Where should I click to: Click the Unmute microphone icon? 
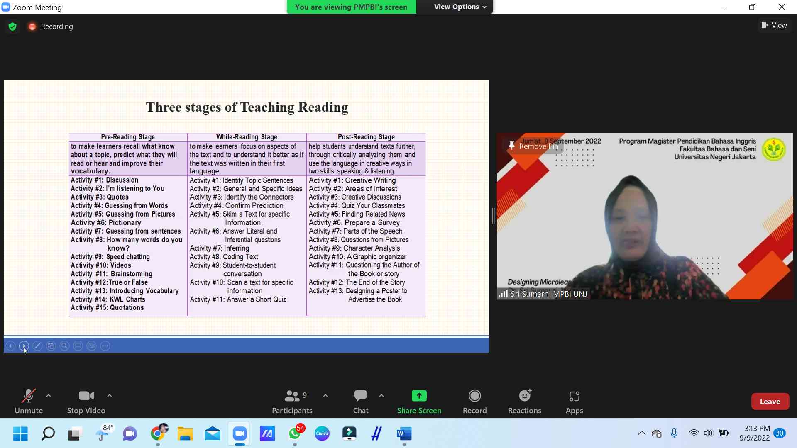coord(29,395)
